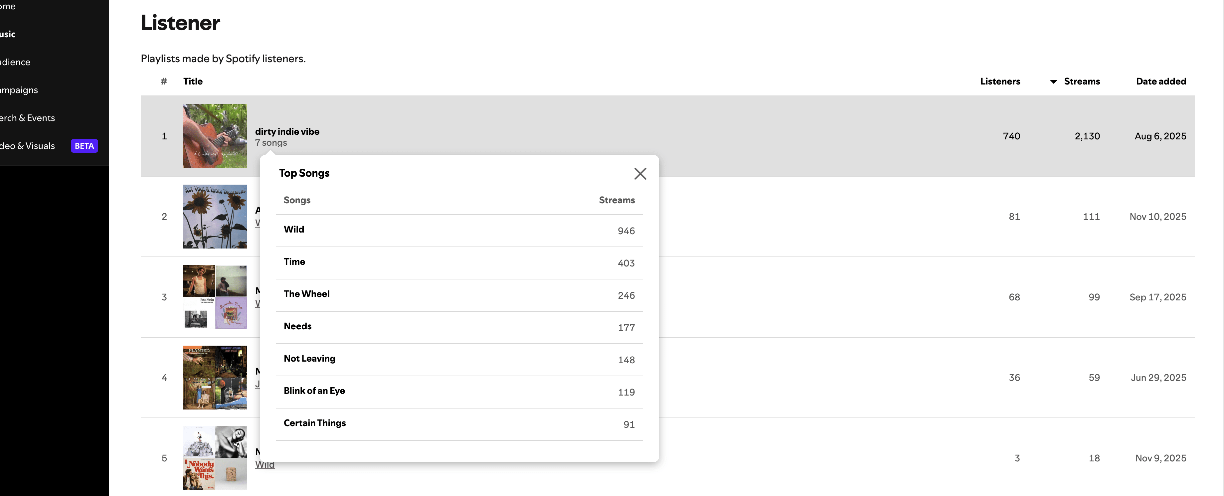Click the Title column header

tap(193, 81)
